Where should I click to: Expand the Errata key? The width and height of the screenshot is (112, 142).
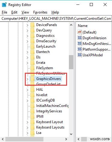coord(28,63)
